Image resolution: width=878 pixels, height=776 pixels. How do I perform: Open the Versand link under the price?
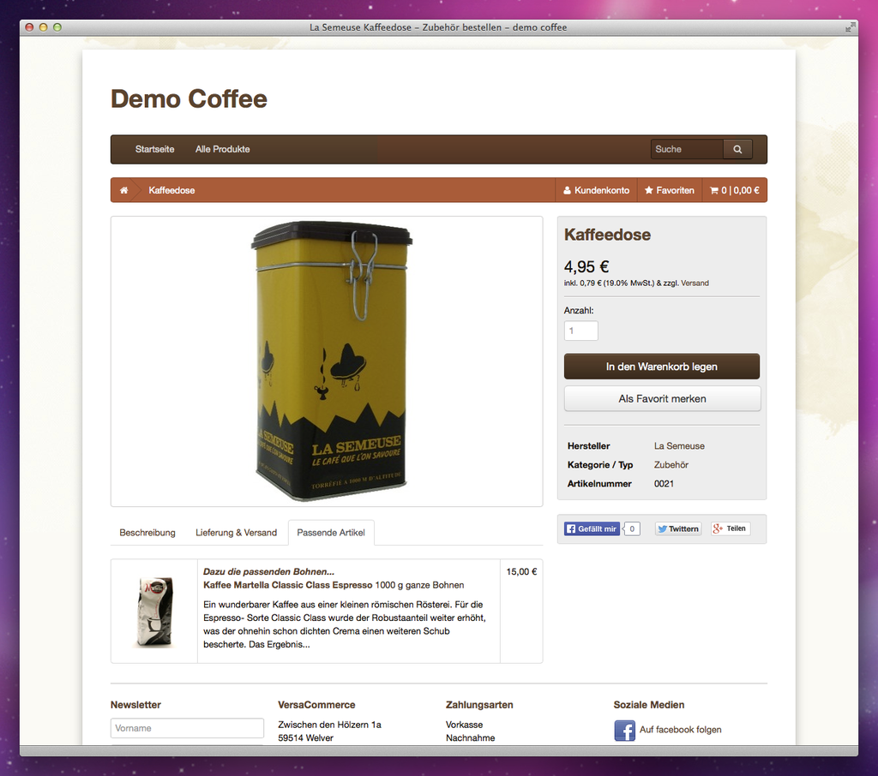point(695,284)
